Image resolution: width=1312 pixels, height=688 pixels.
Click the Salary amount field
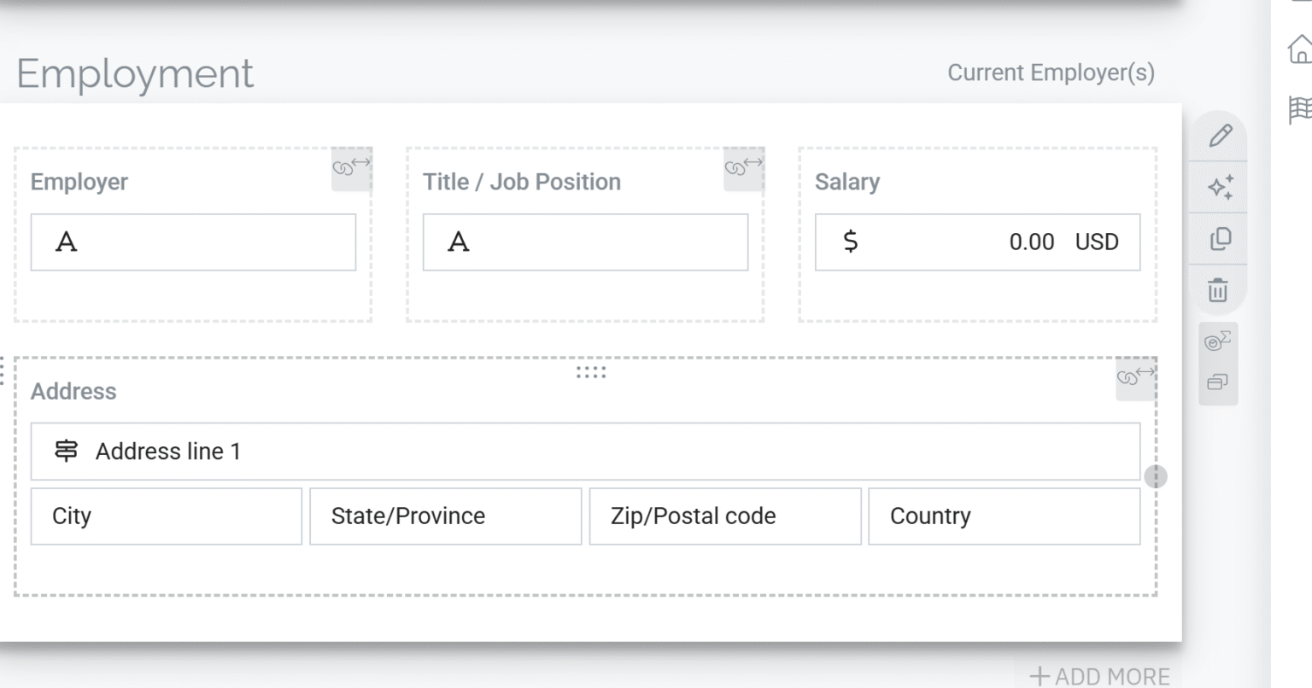pos(977,242)
